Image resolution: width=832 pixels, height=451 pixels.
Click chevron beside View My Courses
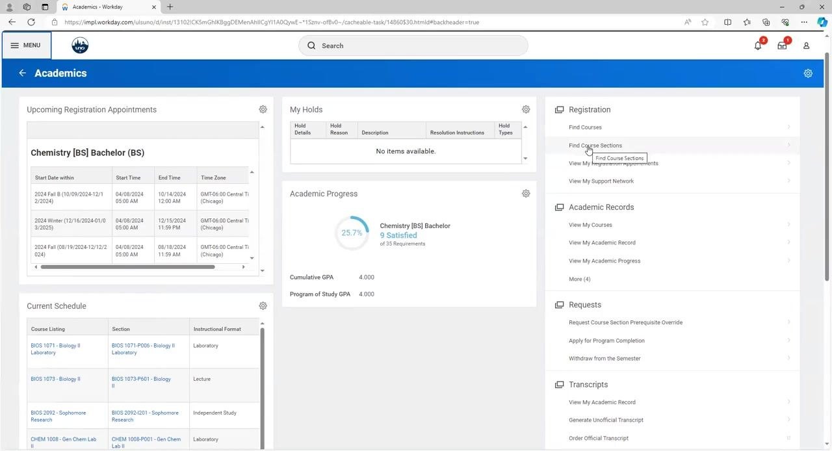[789, 225]
